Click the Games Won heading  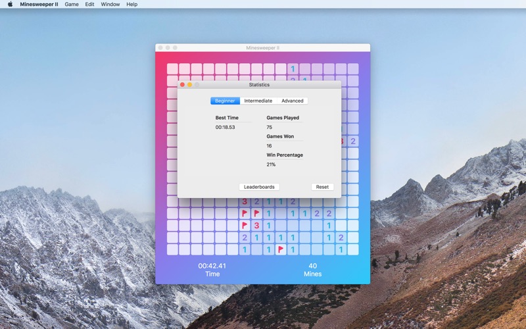[280, 136]
